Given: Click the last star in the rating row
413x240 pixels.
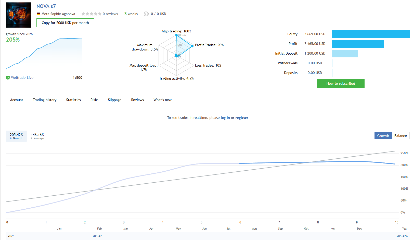Looking at the screenshot, I should [x=100, y=14].
